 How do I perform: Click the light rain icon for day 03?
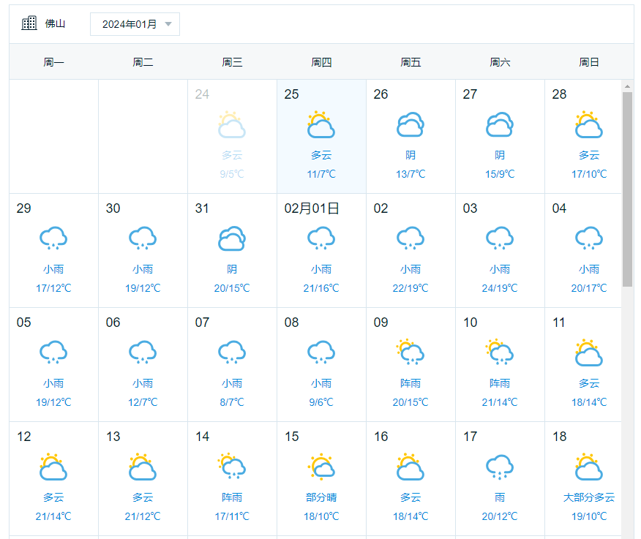pos(500,238)
